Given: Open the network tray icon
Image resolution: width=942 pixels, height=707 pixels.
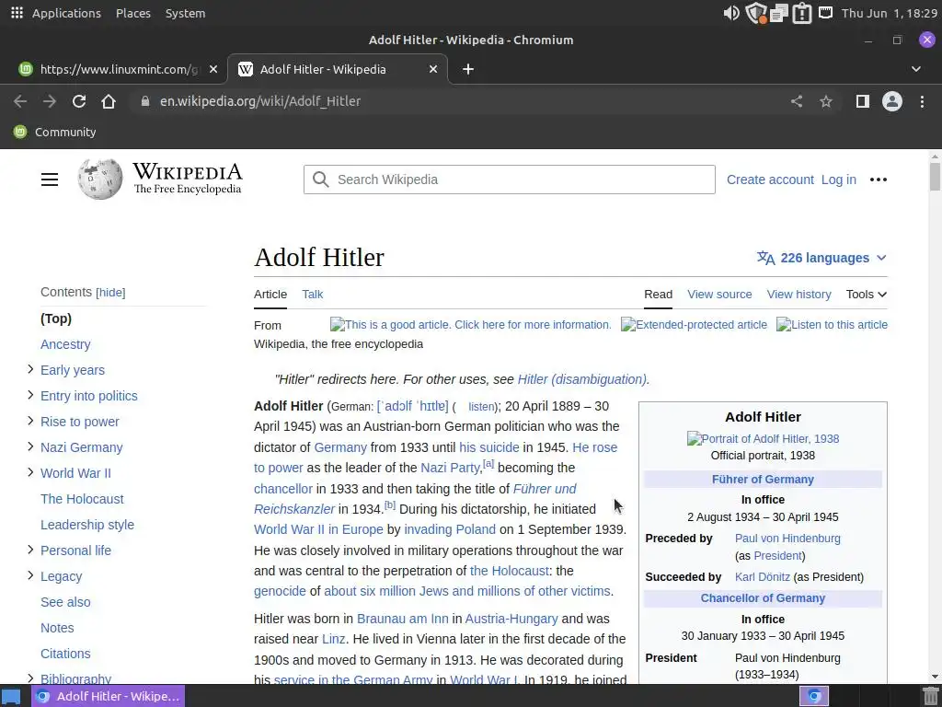Looking at the screenshot, I should coord(826,12).
